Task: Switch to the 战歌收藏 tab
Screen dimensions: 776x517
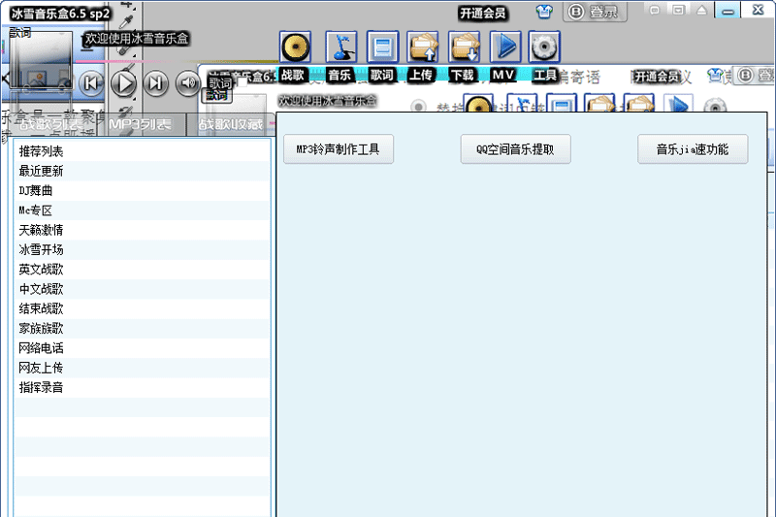Action: 231,124
